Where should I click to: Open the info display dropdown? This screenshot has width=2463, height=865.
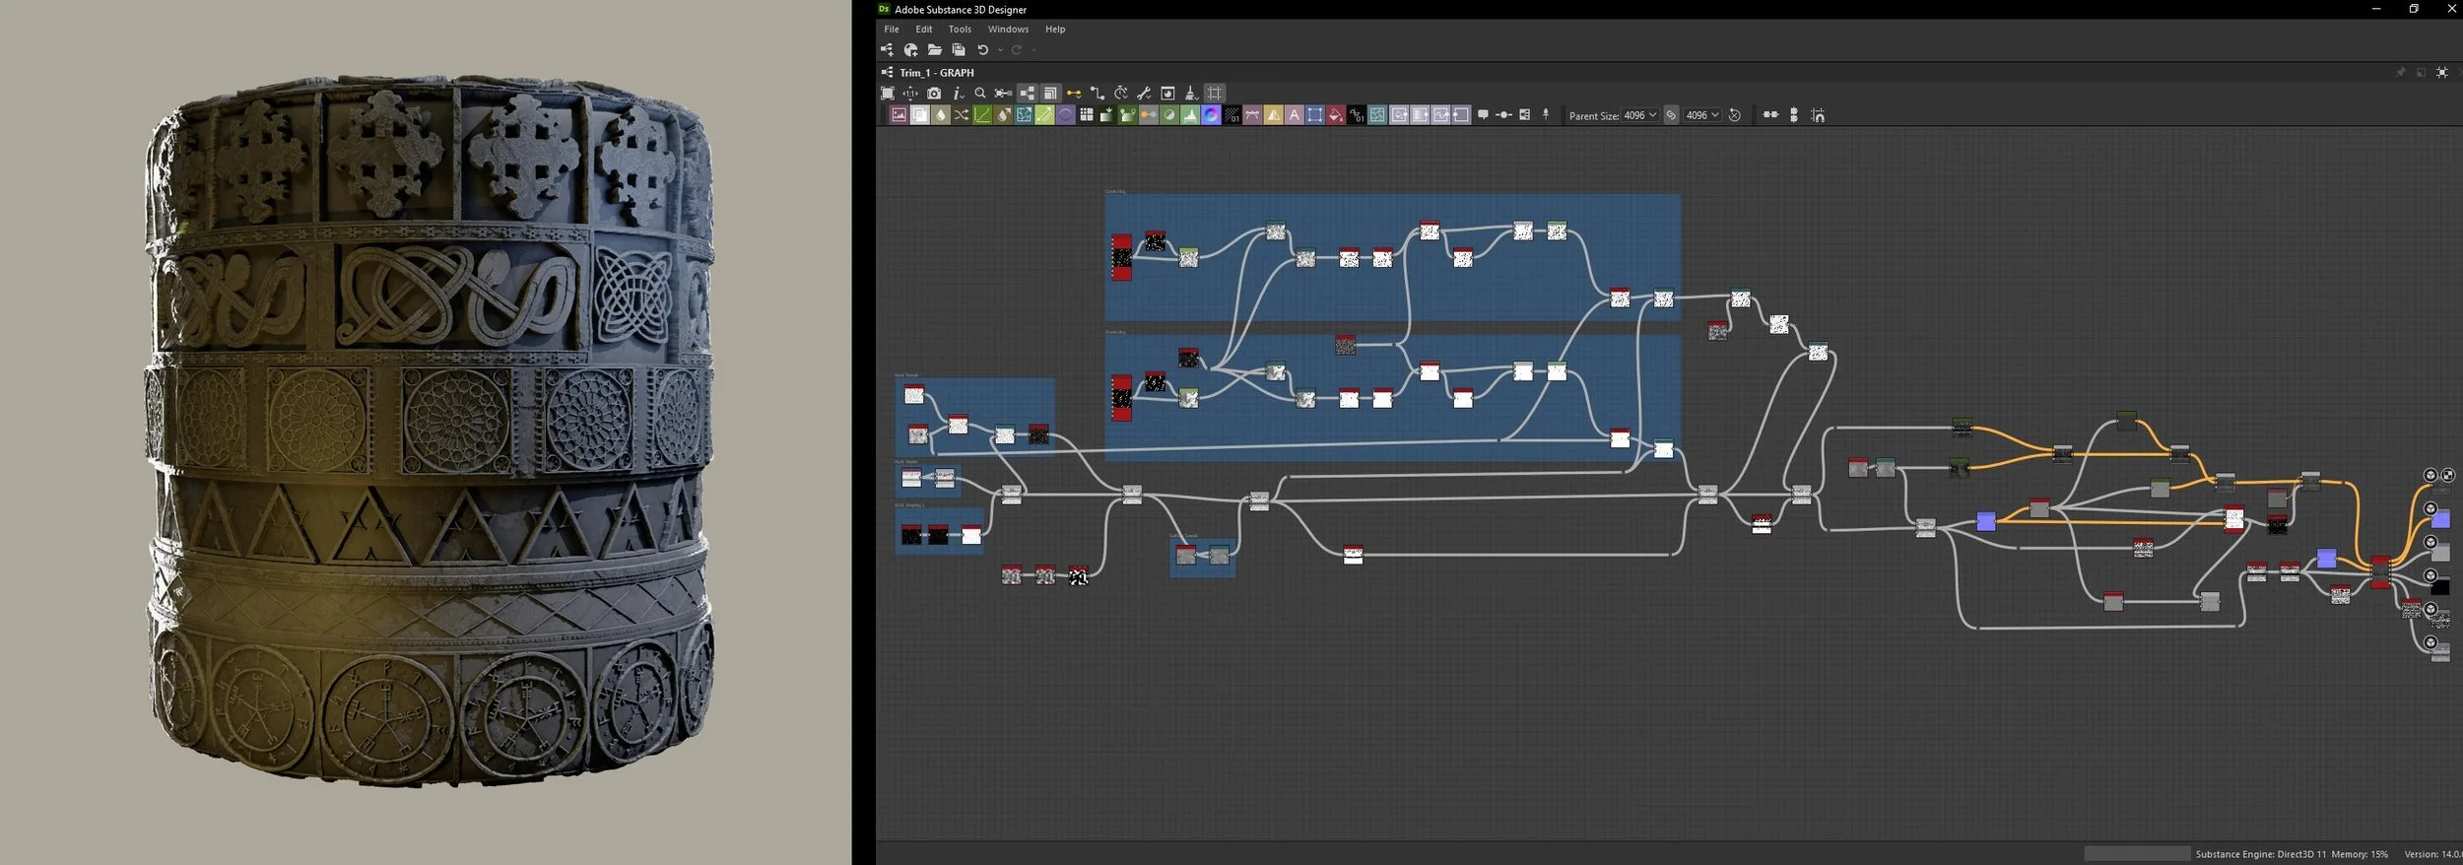tap(958, 93)
